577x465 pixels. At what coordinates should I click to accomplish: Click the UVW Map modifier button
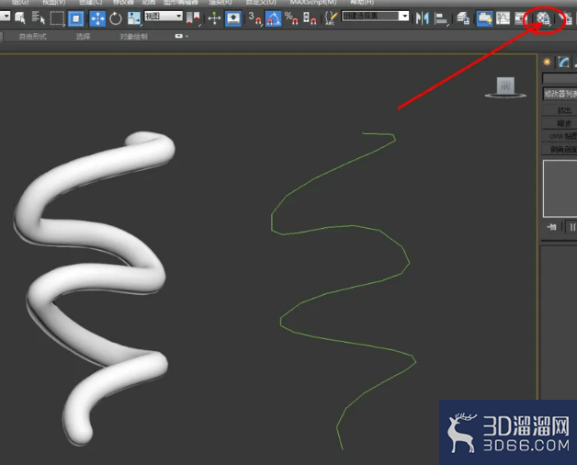click(x=560, y=136)
